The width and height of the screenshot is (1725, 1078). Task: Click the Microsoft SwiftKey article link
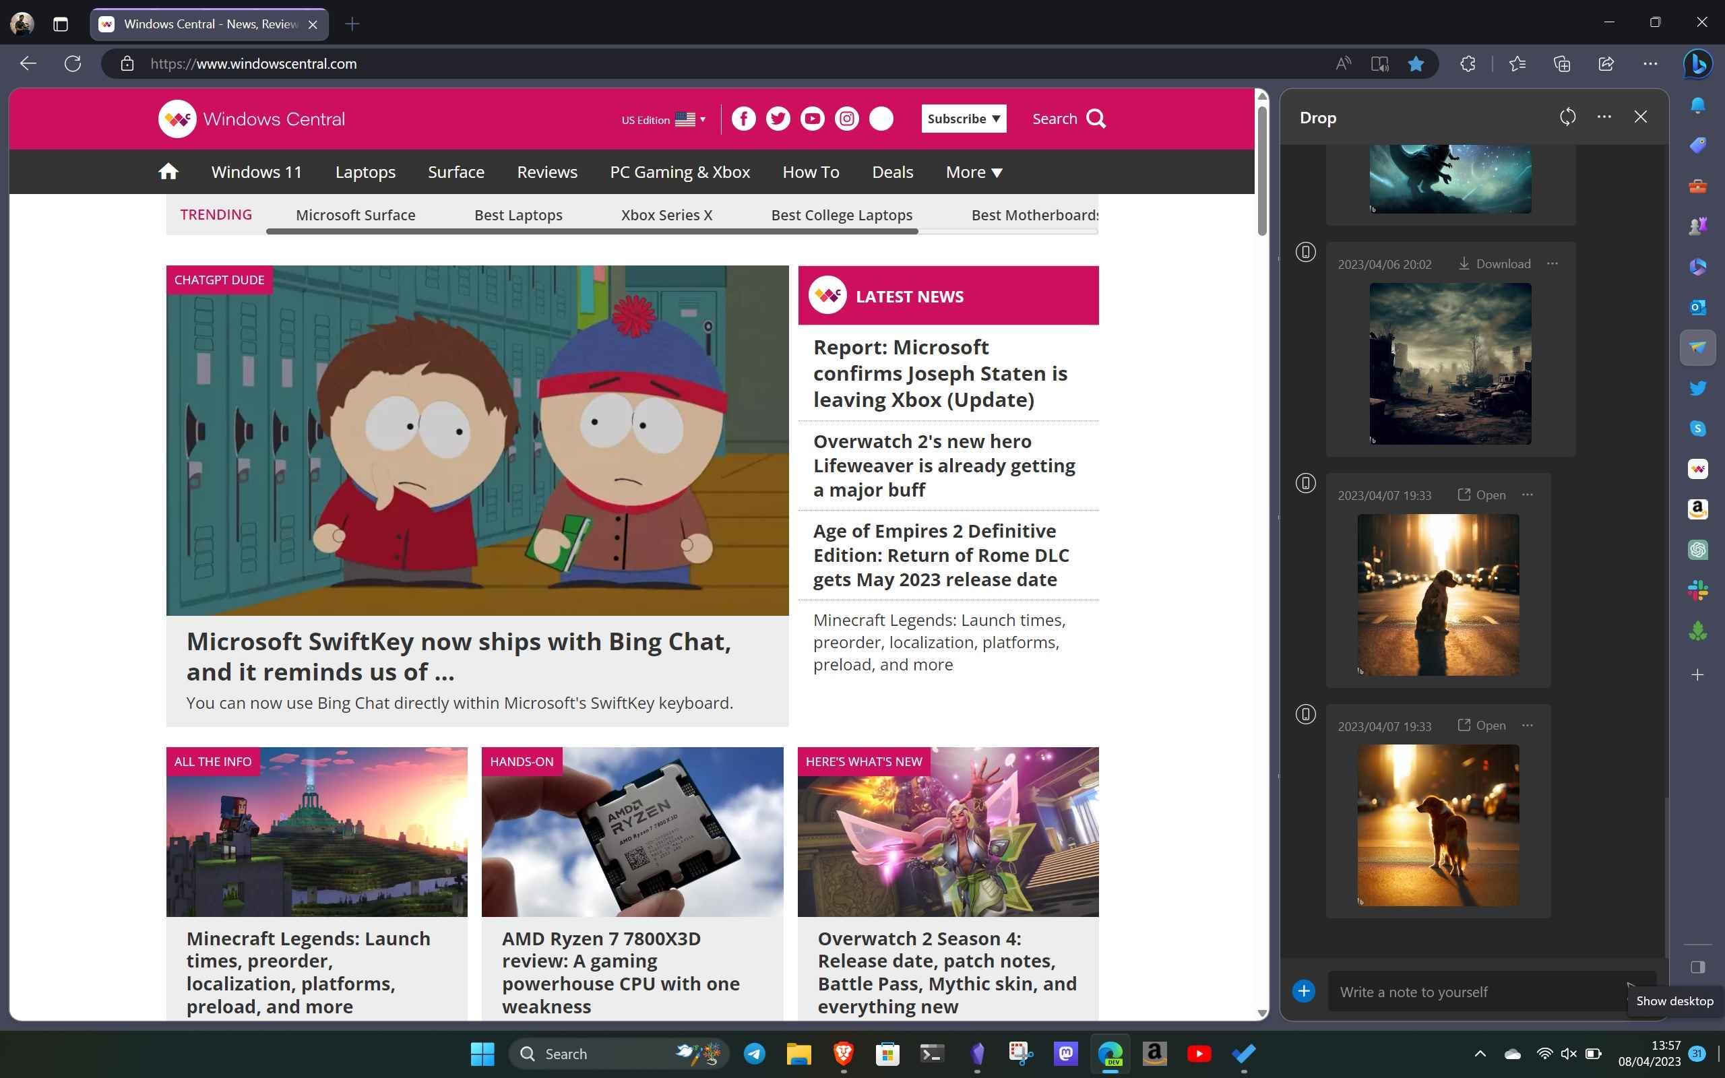point(458,656)
